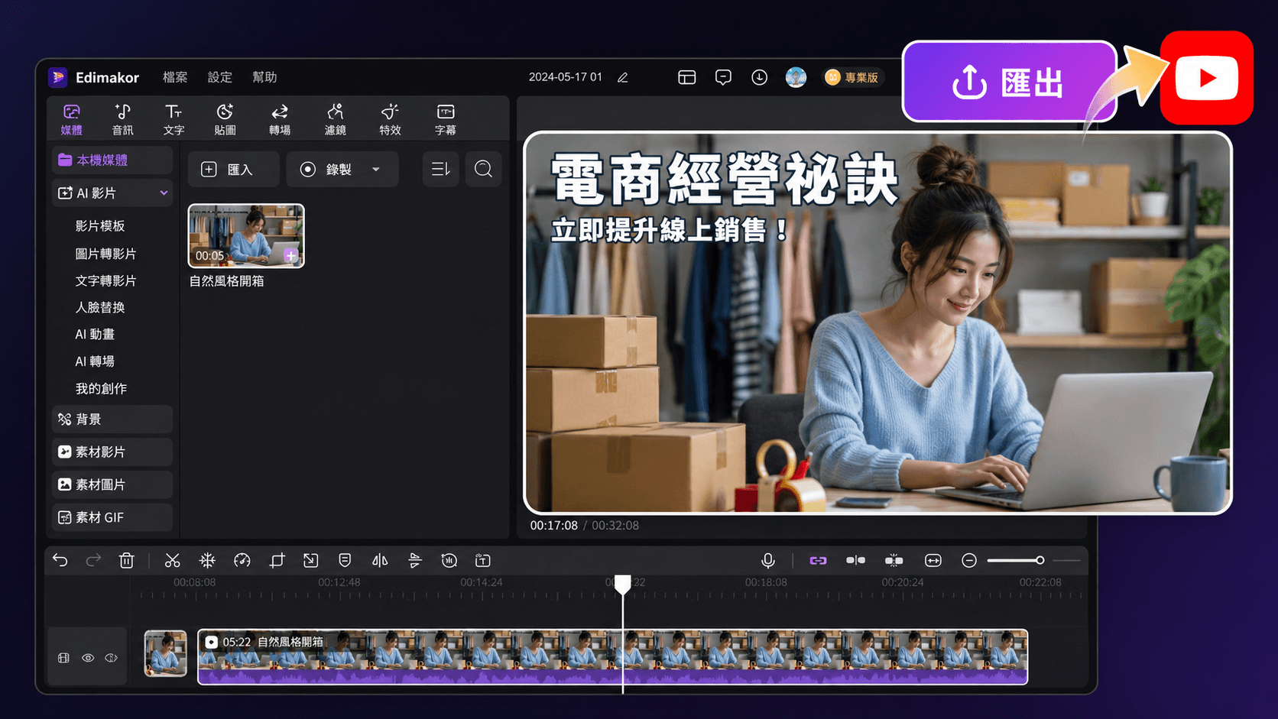
Task: Click the trash delete icon
Action: click(127, 561)
